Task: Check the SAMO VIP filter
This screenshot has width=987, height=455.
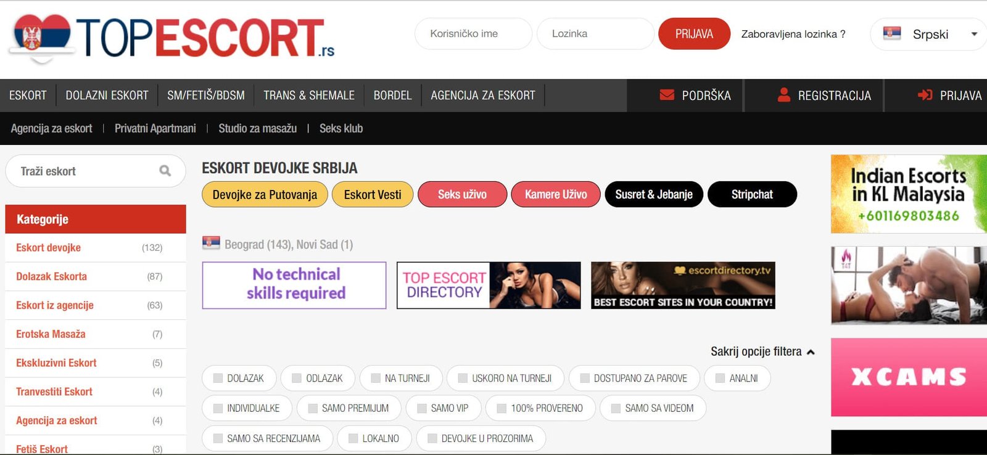Action: pyautogui.click(x=422, y=408)
